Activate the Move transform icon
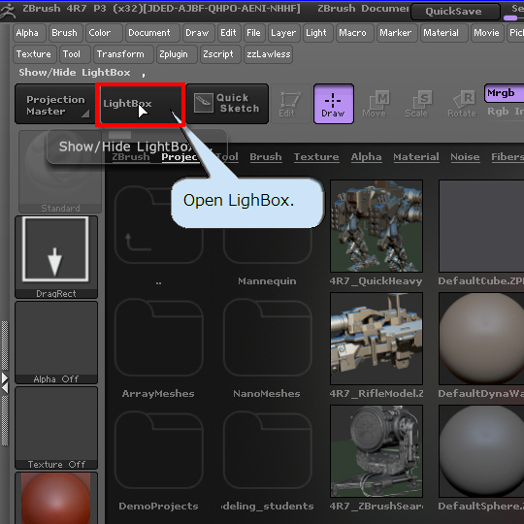The height and width of the screenshot is (524, 524). coord(375,104)
